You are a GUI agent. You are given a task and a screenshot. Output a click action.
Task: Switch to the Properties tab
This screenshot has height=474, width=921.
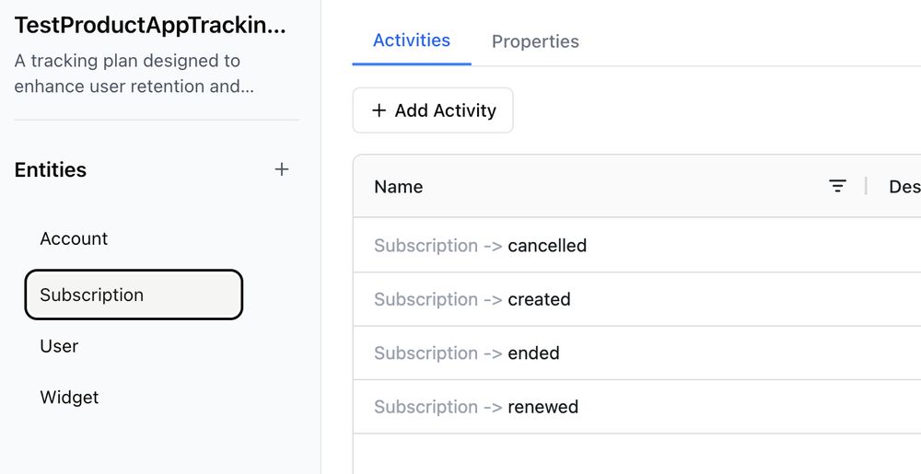tap(535, 41)
